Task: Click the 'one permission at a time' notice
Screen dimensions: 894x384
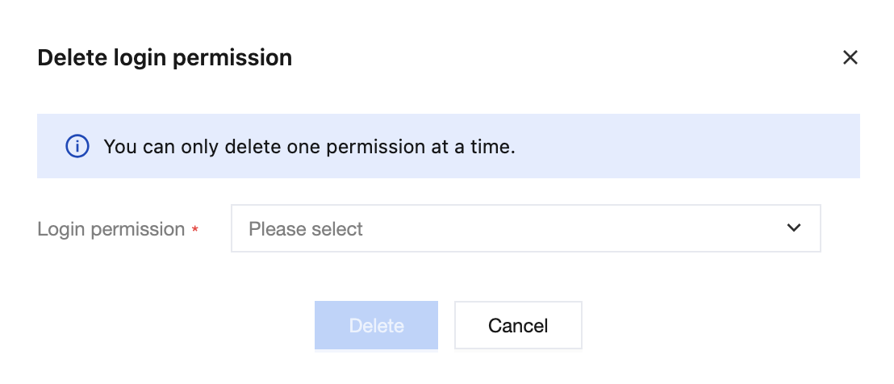Action: click(x=309, y=147)
